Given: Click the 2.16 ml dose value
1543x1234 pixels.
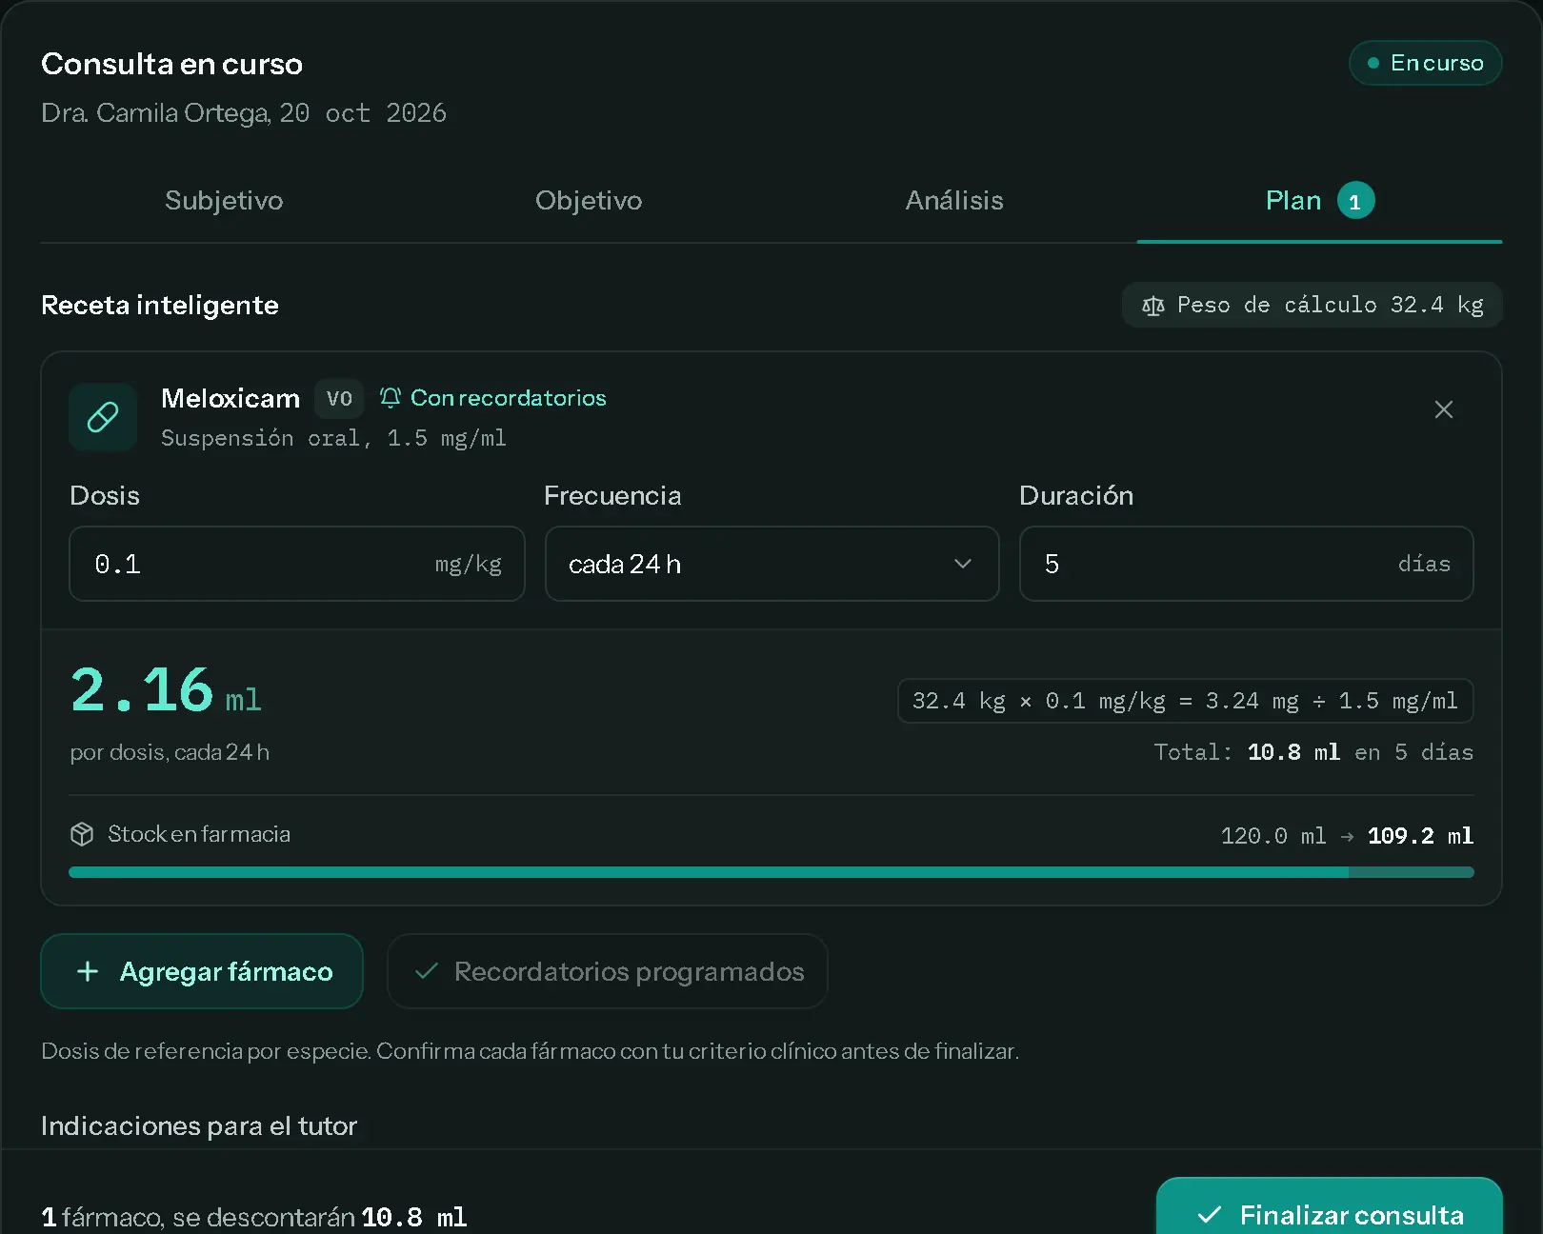Looking at the screenshot, I should 166,690.
